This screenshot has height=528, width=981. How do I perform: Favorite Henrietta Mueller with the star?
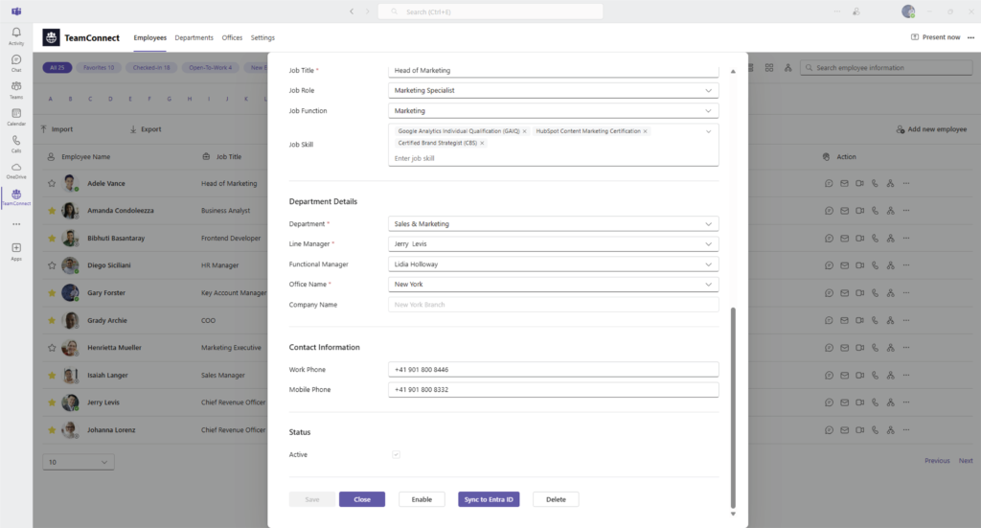coord(52,347)
